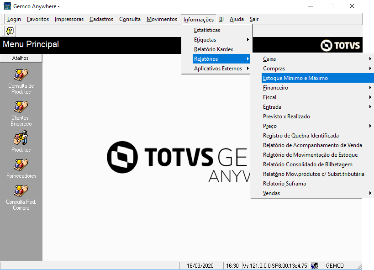The height and width of the screenshot is (270, 374).
Task: Open the Produtos shortcut icon
Action: pos(21,138)
